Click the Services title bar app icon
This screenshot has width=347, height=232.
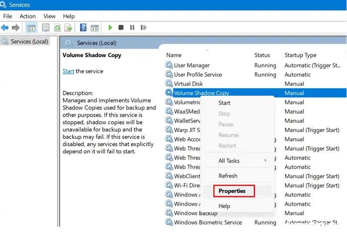pos(3,4)
